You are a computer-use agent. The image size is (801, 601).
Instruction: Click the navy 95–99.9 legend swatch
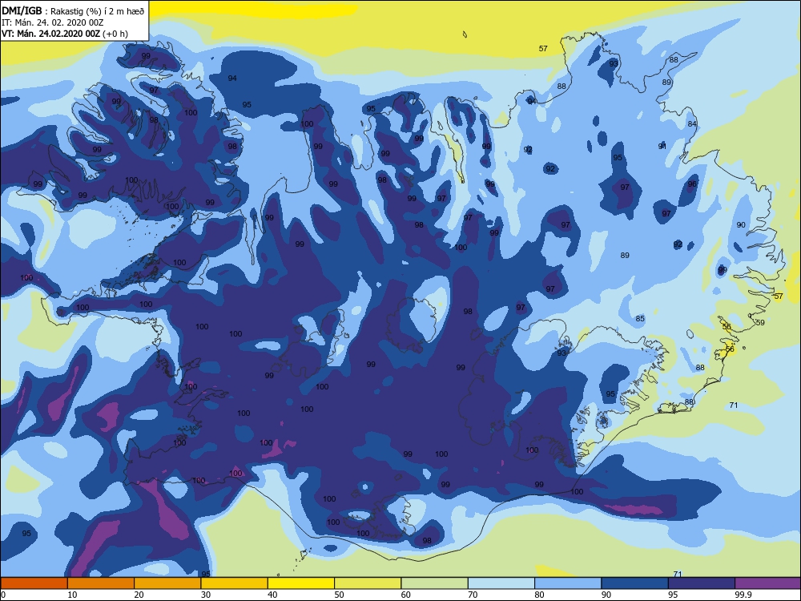coord(702,583)
